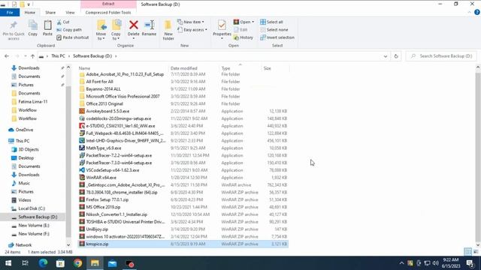Select New Volume (E:) in sidebar
The image size is (481, 270).
tap(34, 225)
